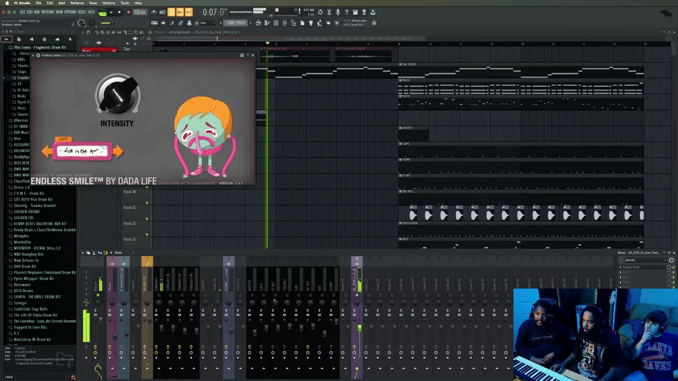The width and height of the screenshot is (678, 381).
Task: Select the playlist zoom magnifier tool
Action: (x=136, y=33)
